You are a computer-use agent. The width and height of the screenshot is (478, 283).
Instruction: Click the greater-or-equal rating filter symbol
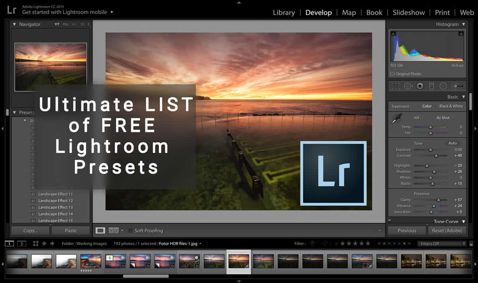tap(337, 244)
